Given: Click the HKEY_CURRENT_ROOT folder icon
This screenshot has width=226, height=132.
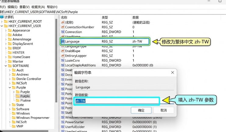Looking at the screenshot, I should click(x=6, y=22).
